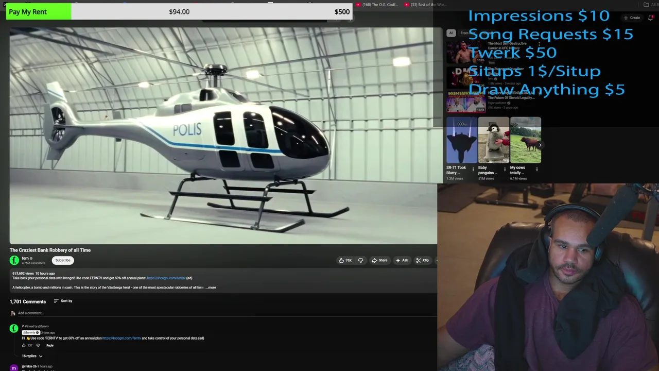Open the Homebrewing steroid legality video thumbnail

click(466, 102)
